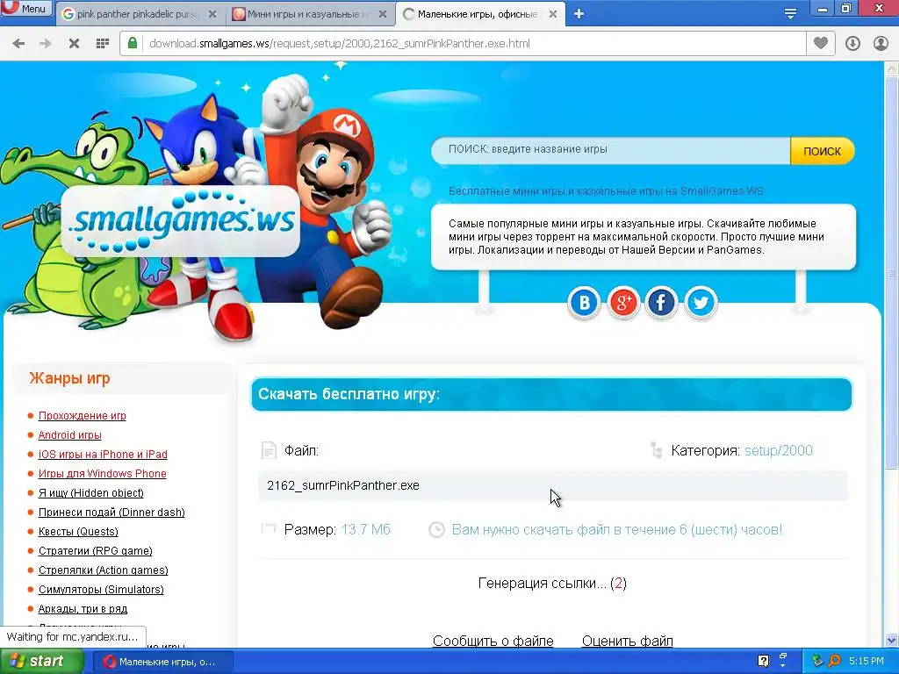The height and width of the screenshot is (674, 899).
Task: Click the Оценить файл link
Action: coord(627,641)
